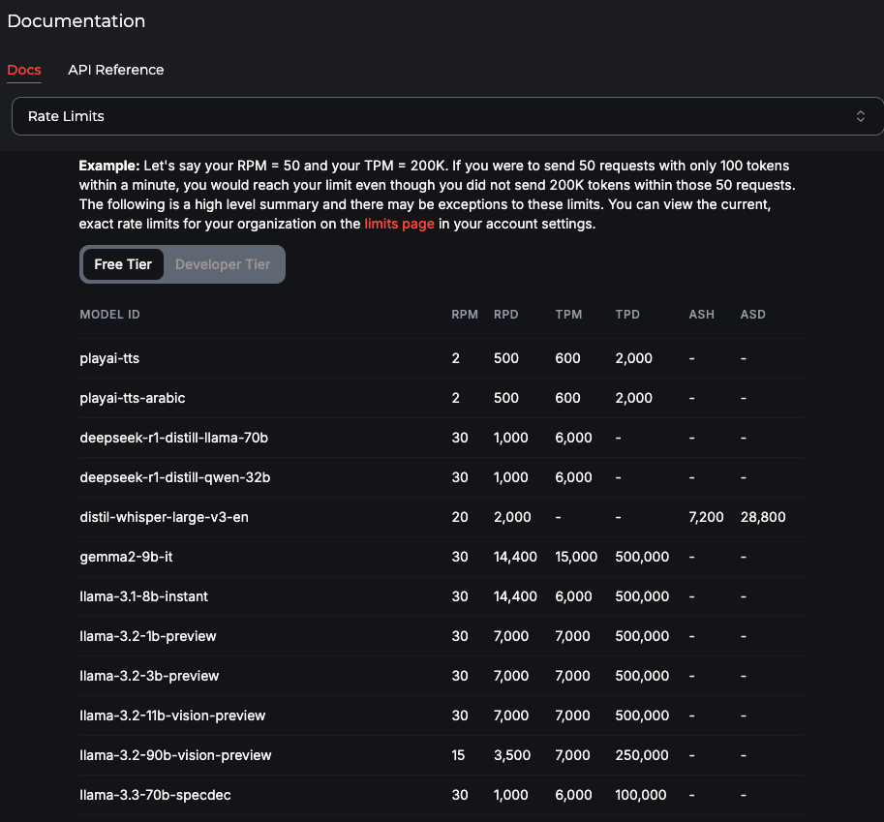Image resolution: width=884 pixels, height=822 pixels.
Task: Select llama-3.2-11b-vision-preview model name
Action: 172,715
